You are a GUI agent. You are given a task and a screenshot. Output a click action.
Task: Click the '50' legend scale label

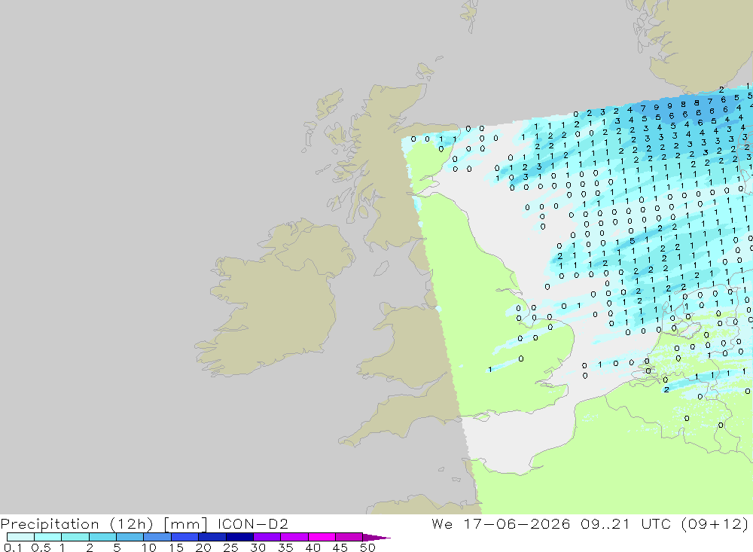(367, 547)
